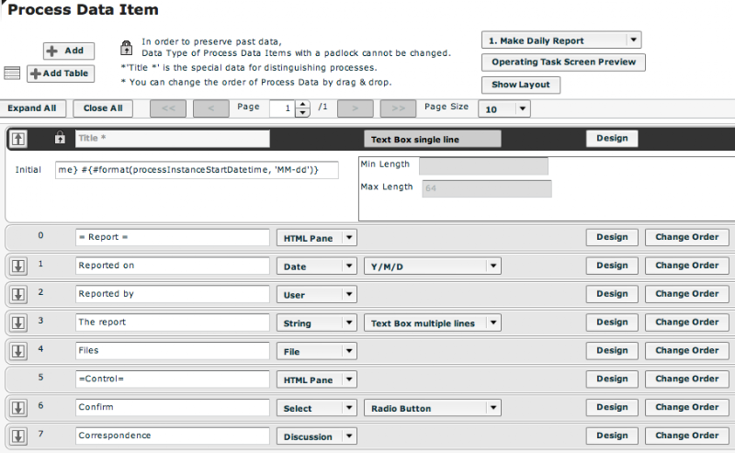The width and height of the screenshot is (735, 453).
Task: Expand the 'Confirm' row arrow icon
Action: (18, 408)
